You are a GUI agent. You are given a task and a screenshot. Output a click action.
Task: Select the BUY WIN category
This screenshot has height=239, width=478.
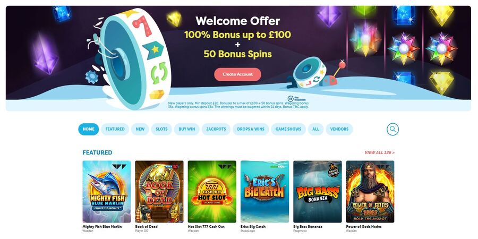186,129
